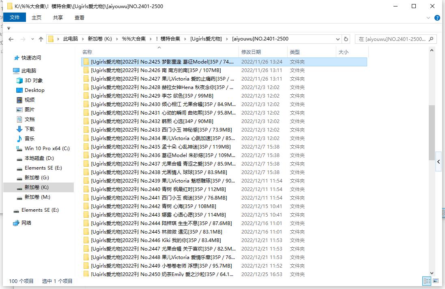Click the vertical scrollbar thumb in file list
The image size is (445, 289).
click(432, 132)
